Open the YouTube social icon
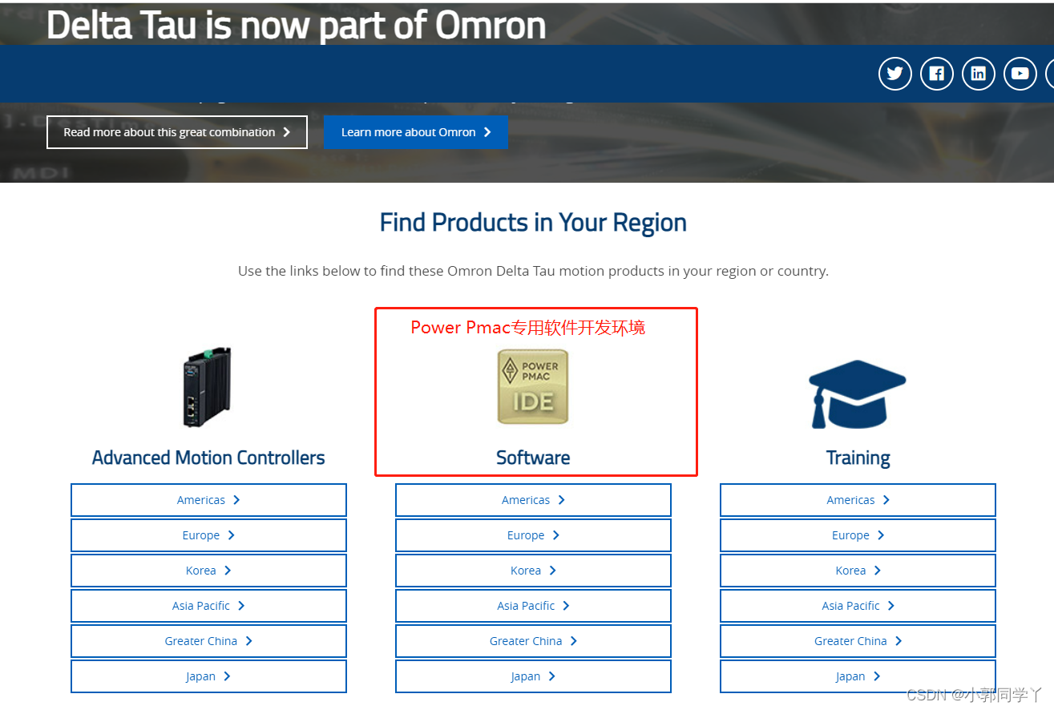Image resolution: width=1054 pixels, height=710 pixels. click(x=1020, y=74)
